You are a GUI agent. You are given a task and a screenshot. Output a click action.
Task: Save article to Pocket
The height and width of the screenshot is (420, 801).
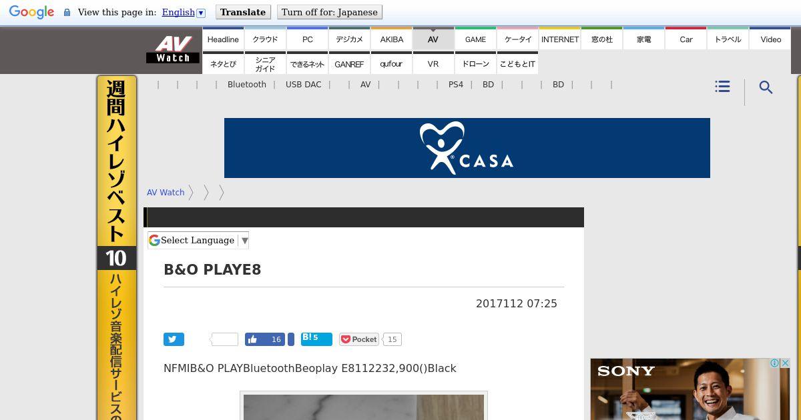point(359,339)
